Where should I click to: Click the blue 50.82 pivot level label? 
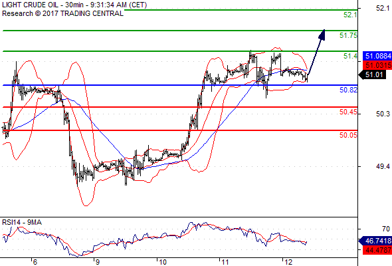(348, 90)
